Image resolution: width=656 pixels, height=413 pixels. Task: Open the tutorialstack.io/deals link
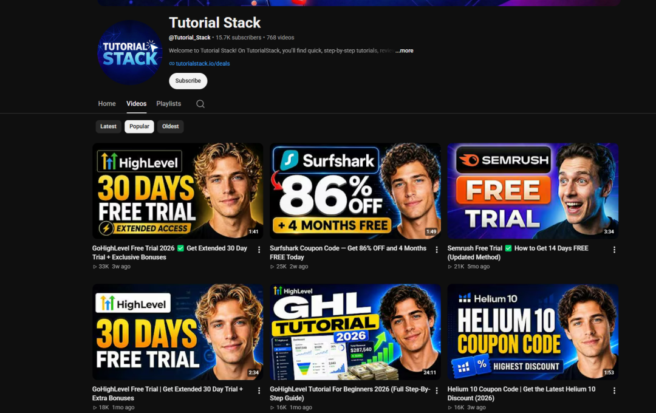pyautogui.click(x=202, y=64)
